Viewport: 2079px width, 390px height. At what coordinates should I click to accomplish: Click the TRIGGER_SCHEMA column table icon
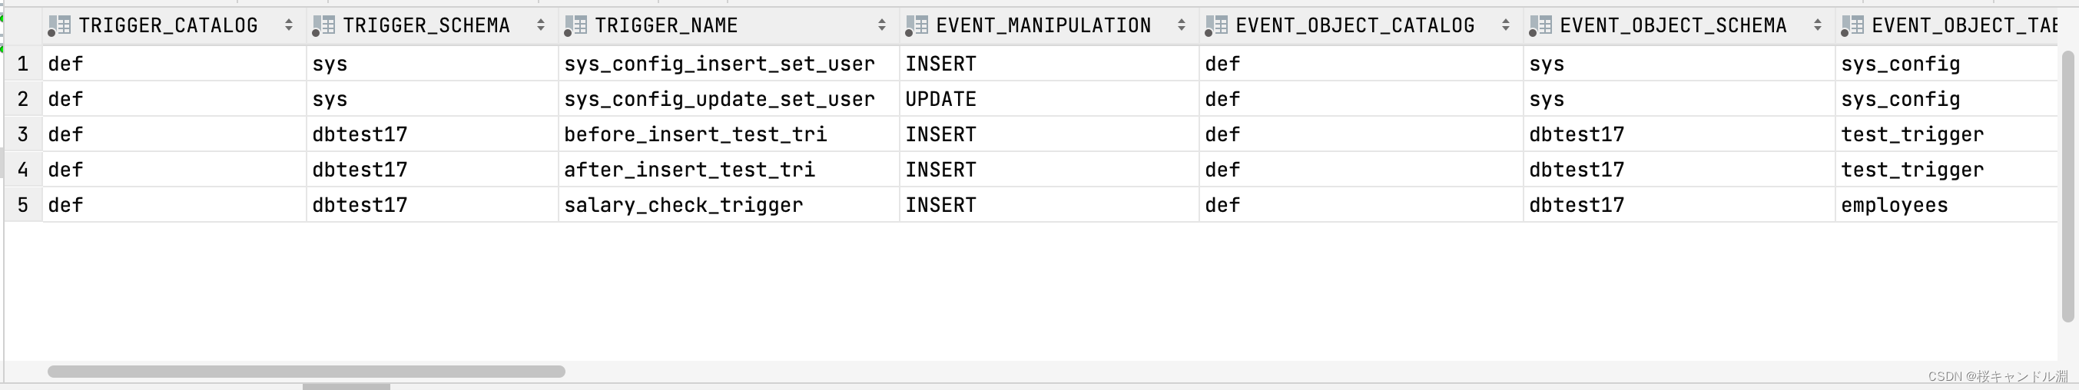pos(323,26)
